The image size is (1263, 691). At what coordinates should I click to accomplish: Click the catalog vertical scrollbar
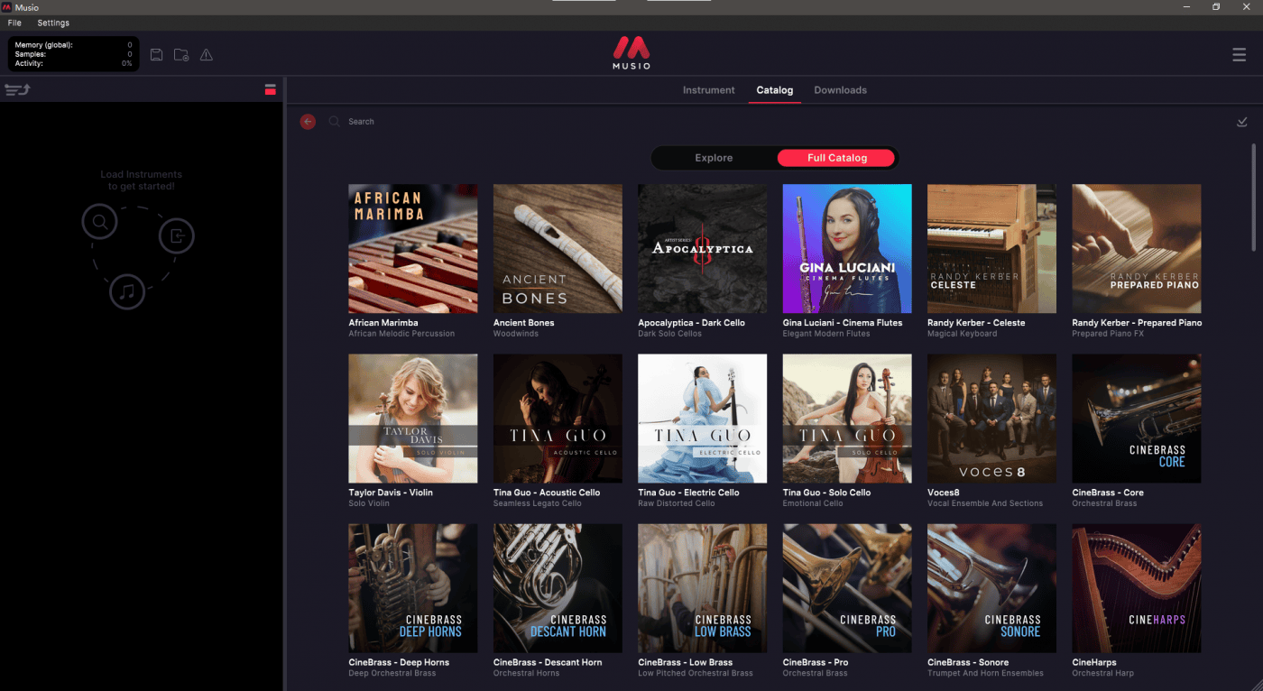[x=1253, y=197]
